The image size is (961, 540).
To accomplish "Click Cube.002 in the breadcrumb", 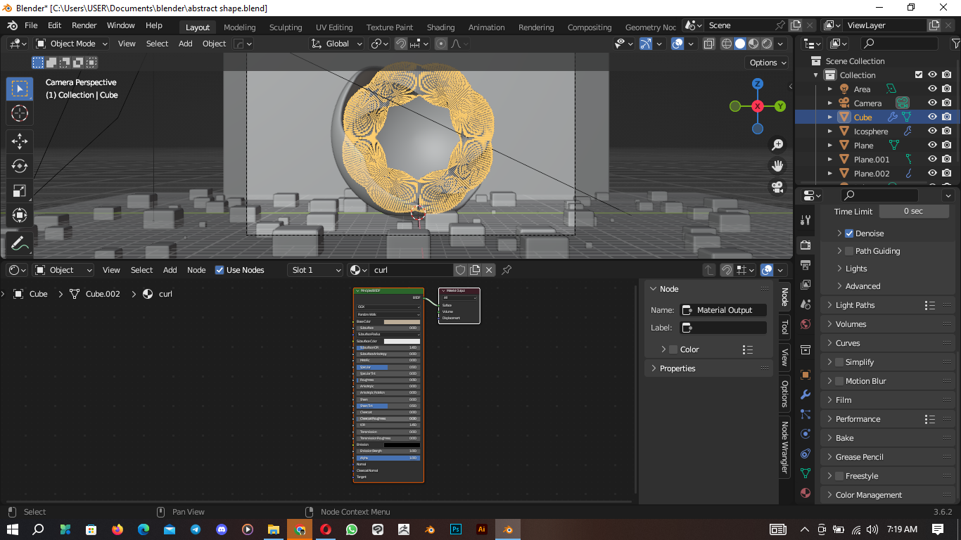I will pyautogui.click(x=103, y=294).
